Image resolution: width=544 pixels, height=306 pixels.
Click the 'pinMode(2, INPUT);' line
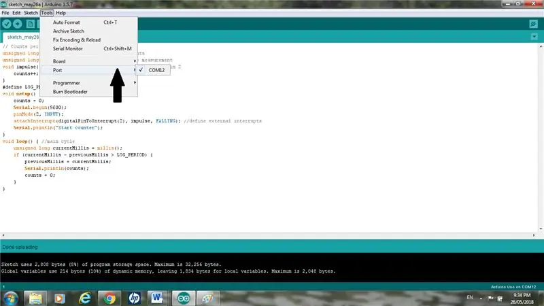coord(39,114)
